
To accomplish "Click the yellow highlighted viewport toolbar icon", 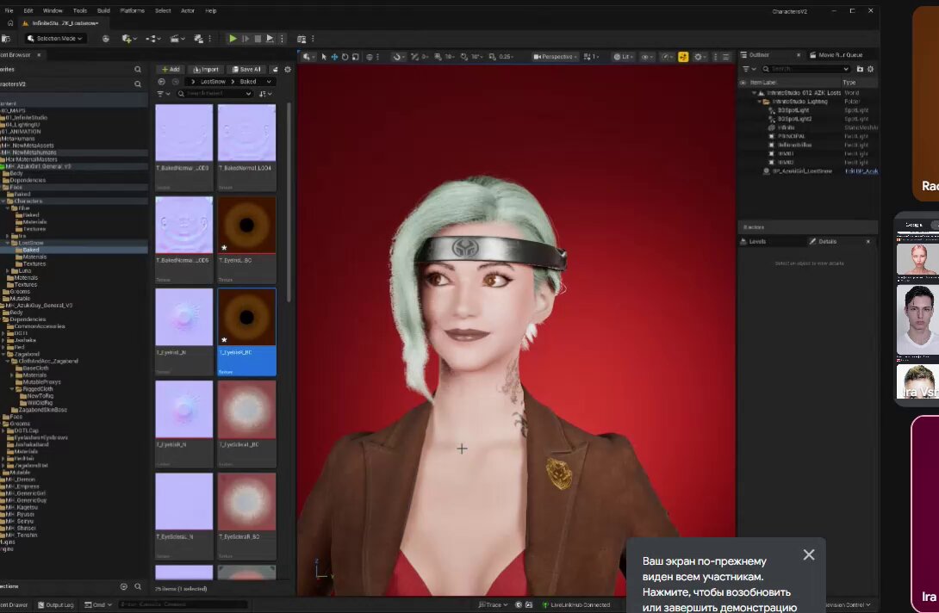I will (x=683, y=57).
